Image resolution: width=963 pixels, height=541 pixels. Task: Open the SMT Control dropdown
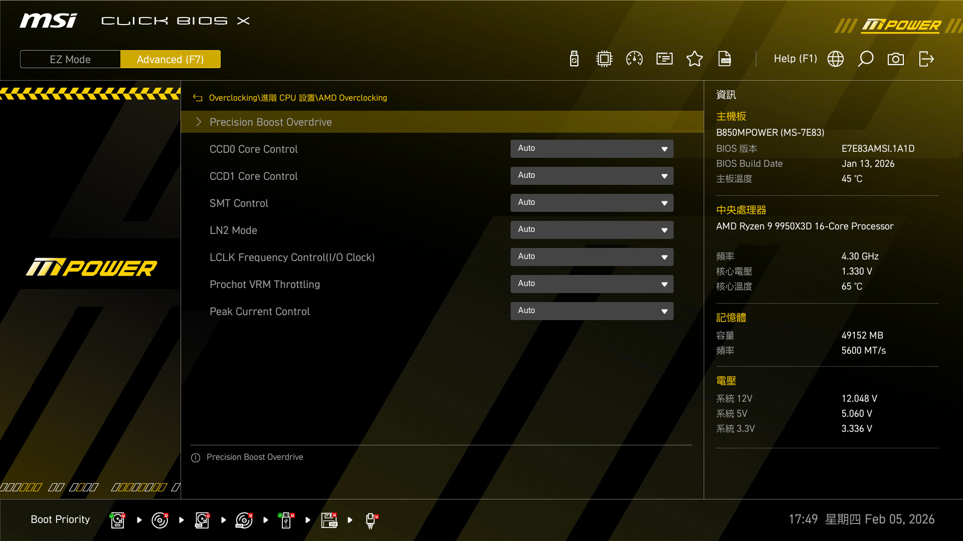tap(592, 203)
